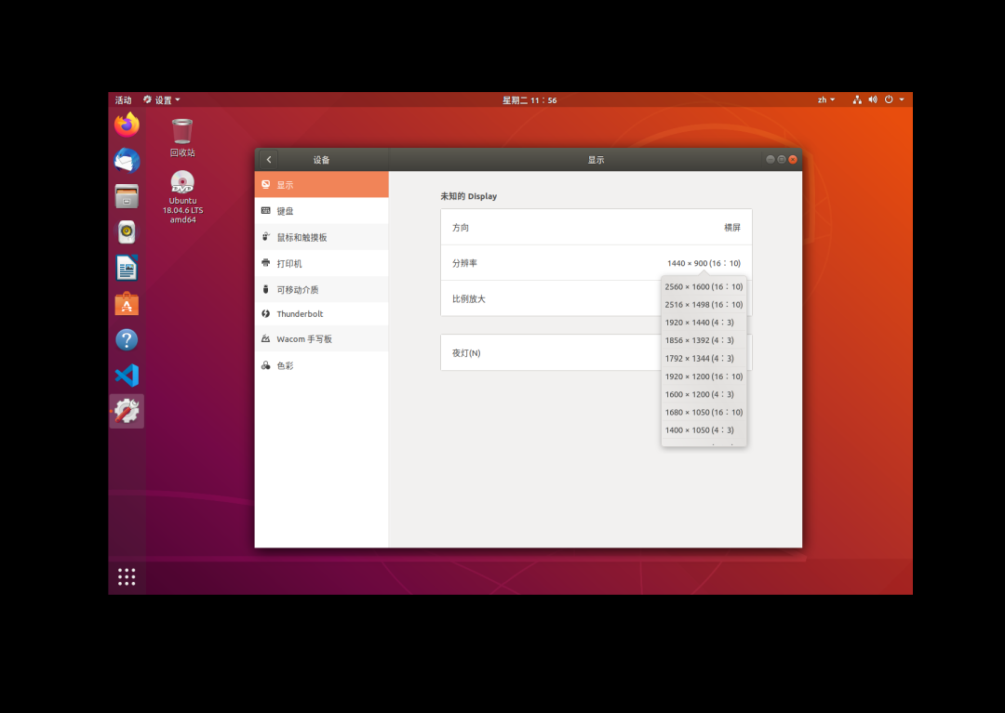Open the zh input language menu

pos(825,99)
